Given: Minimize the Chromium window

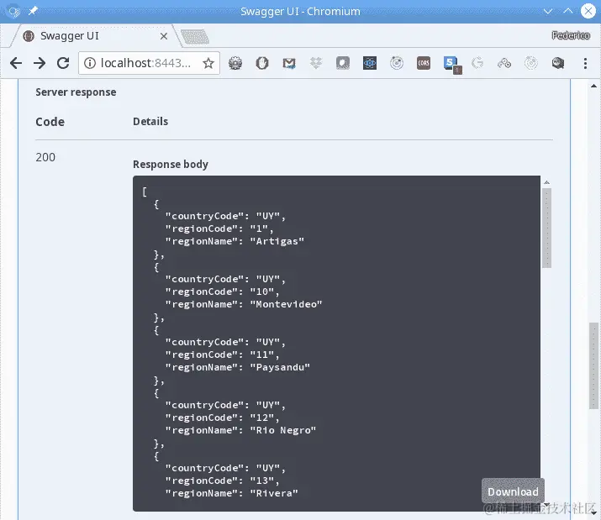Looking at the screenshot, I should click(548, 11).
